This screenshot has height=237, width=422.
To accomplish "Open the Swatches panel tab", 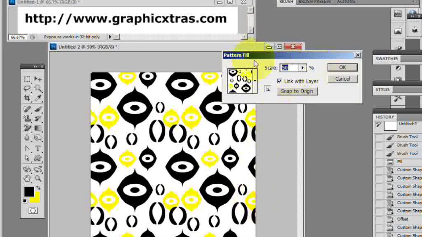I will (x=387, y=59).
